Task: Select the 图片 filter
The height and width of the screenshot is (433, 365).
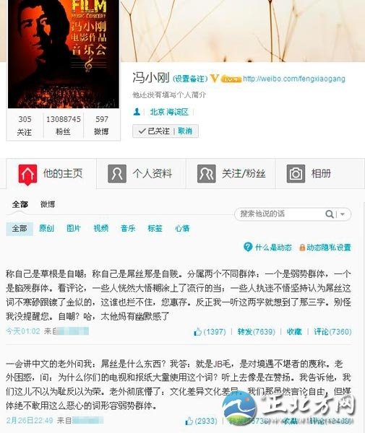Action: 74,228
